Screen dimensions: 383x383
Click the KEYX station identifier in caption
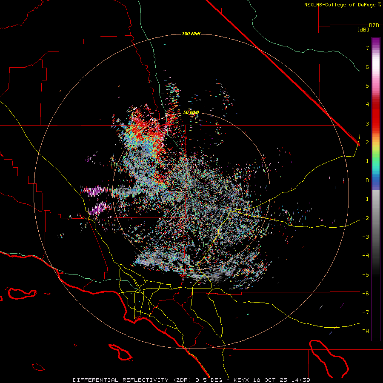[241, 380]
